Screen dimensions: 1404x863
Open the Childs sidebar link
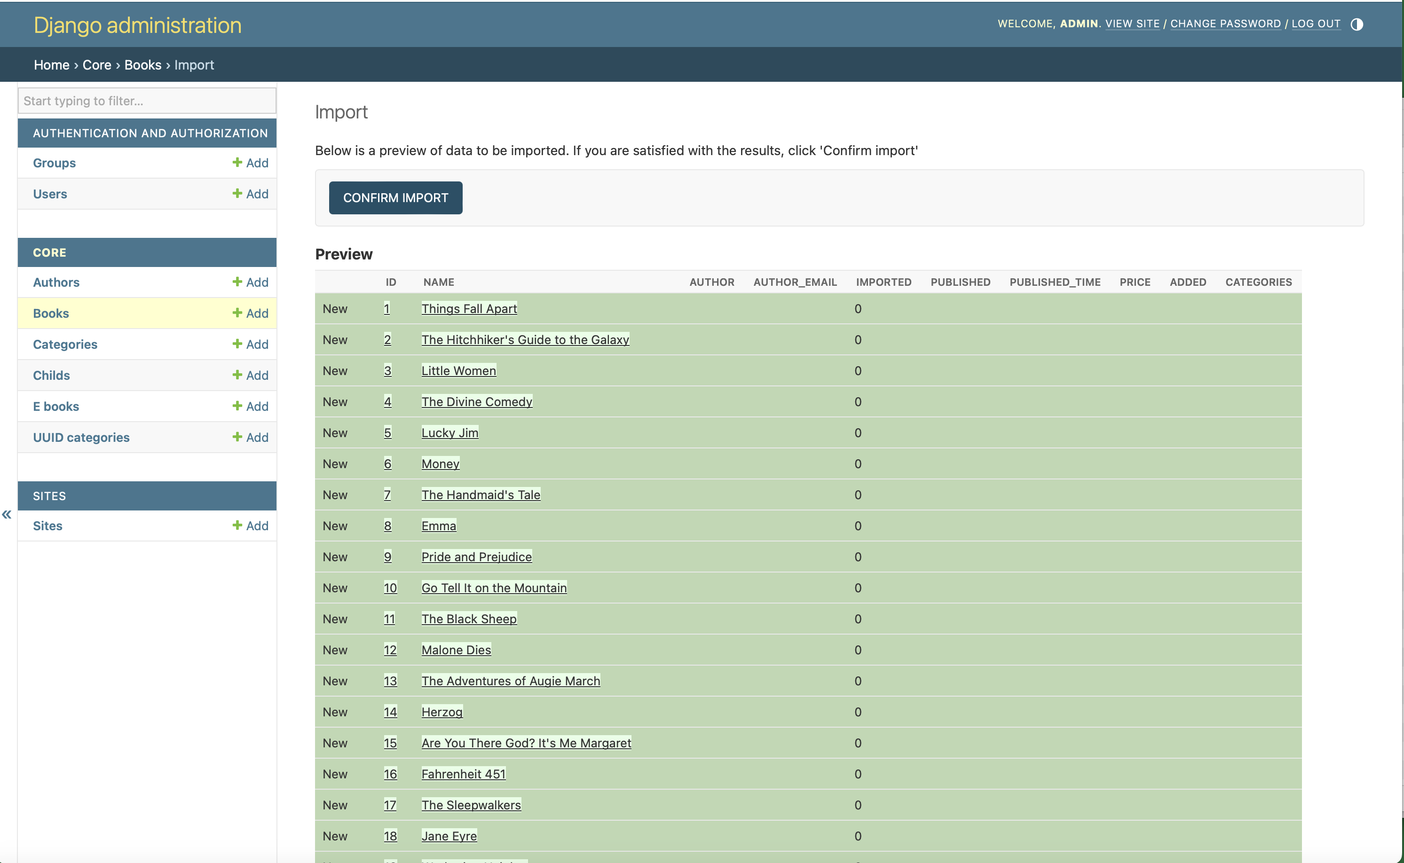pos(51,375)
